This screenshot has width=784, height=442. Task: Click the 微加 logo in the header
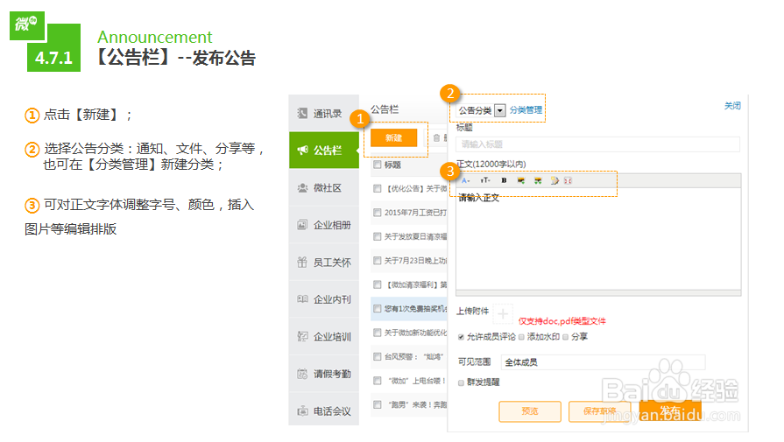click(x=26, y=24)
